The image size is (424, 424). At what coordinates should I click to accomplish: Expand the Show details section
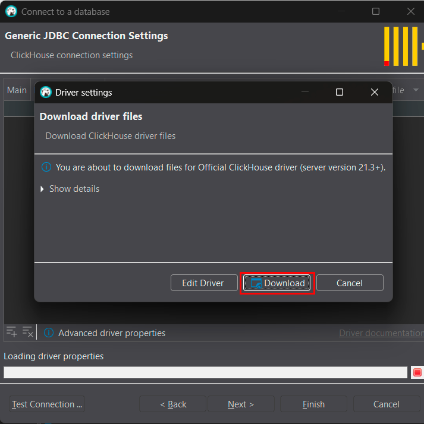[x=70, y=189]
